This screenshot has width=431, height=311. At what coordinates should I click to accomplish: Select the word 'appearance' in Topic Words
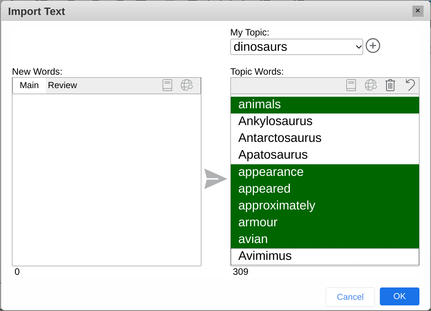click(325, 172)
